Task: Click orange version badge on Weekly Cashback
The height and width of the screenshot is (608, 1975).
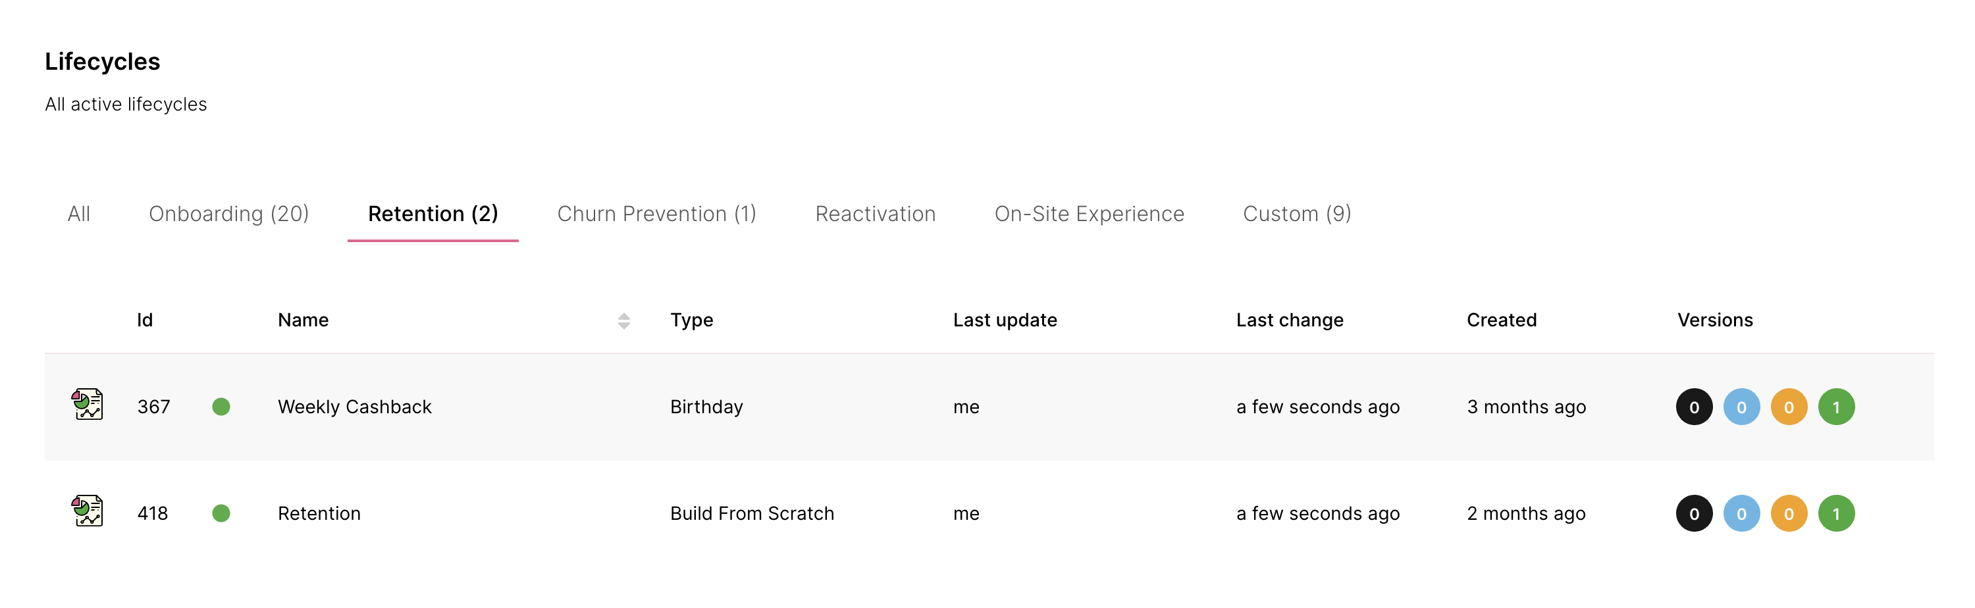Action: pyautogui.click(x=1788, y=407)
